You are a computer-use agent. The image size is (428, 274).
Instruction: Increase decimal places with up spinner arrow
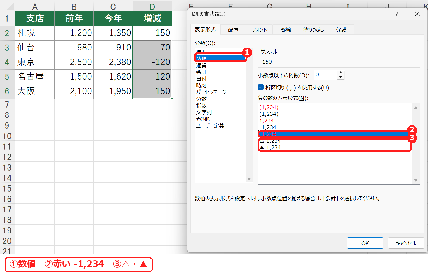pyautogui.click(x=340, y=73)
